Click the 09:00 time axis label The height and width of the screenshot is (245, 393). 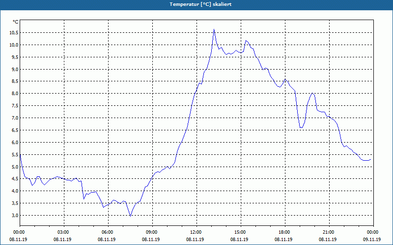[152, 232]
